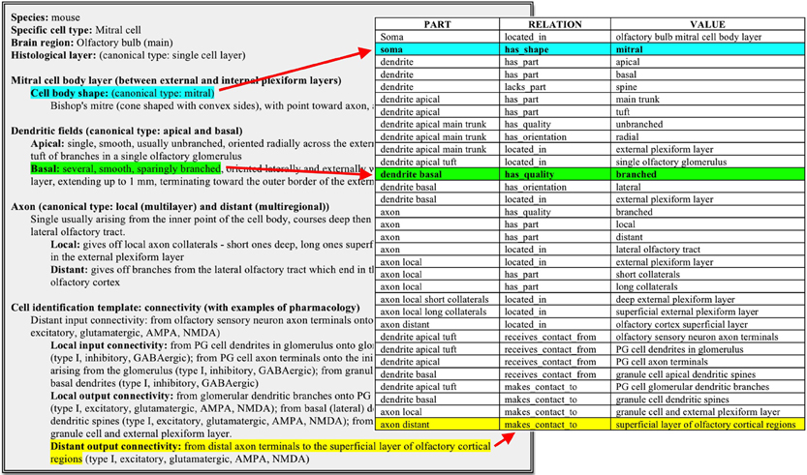Select the Dendritic fields heading
The image size is (807, 475).
coord(126,130)
